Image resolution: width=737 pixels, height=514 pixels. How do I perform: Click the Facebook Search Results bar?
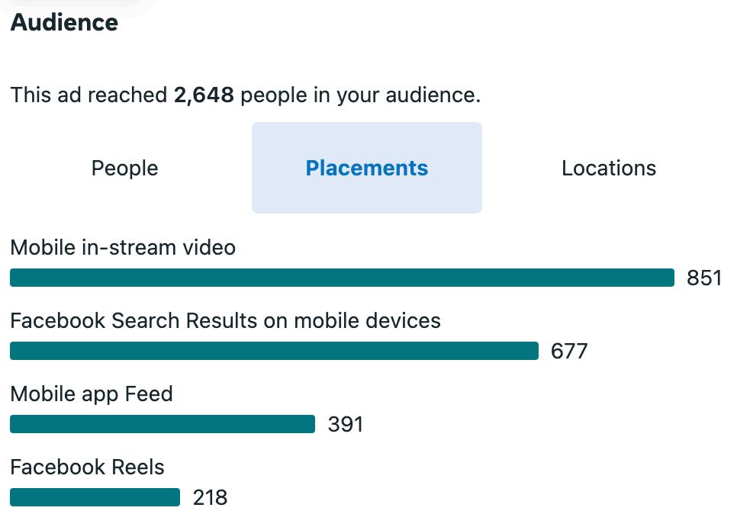click(274, 351)
